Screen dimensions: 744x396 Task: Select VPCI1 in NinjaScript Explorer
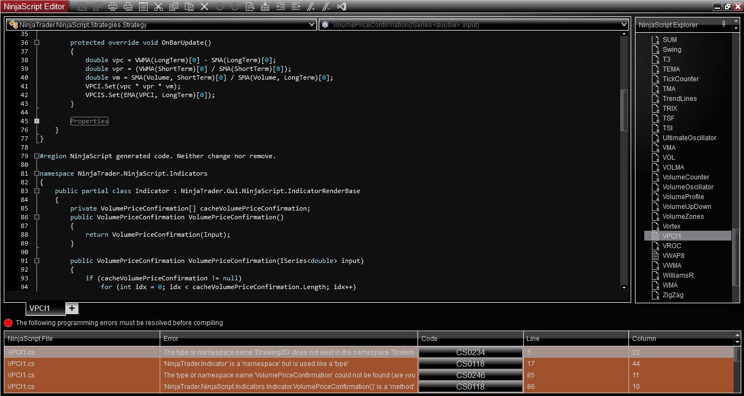(688, 236)
